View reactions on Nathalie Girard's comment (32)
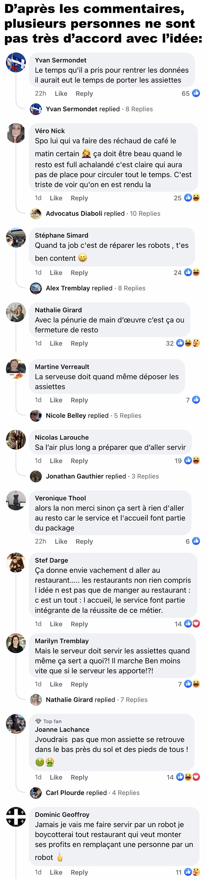 coord(183,343)
